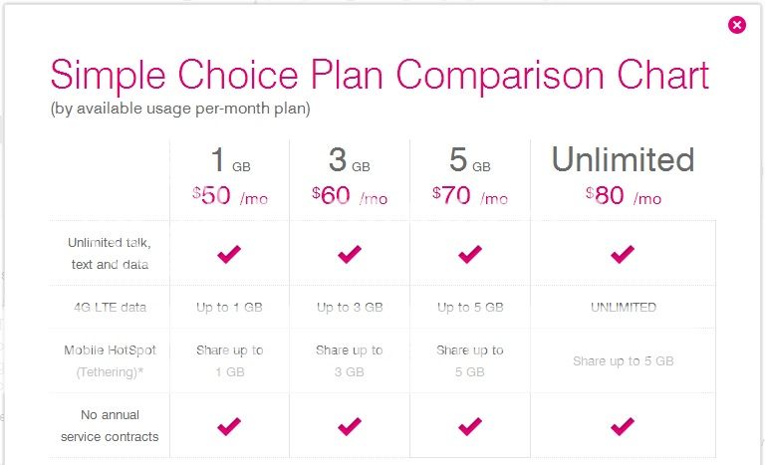The height and width of the screenshot is (465, 765).
Task: Click the UNLIMITED 4G LTE data cell
Action: 623,308
